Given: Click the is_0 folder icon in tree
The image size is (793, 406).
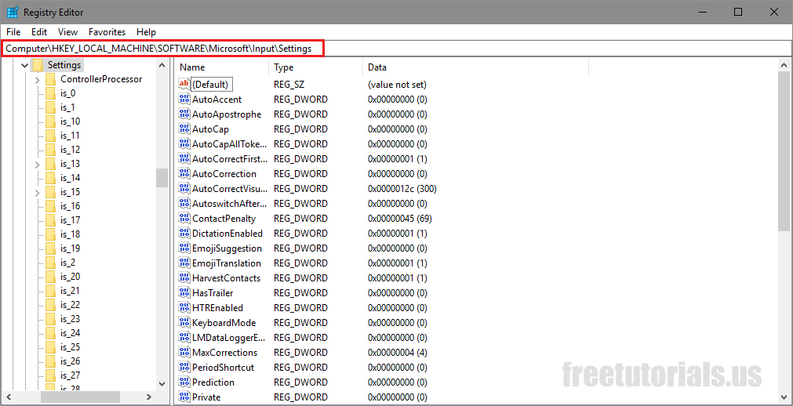Looking at the screenshot, I should click(51, 93).
